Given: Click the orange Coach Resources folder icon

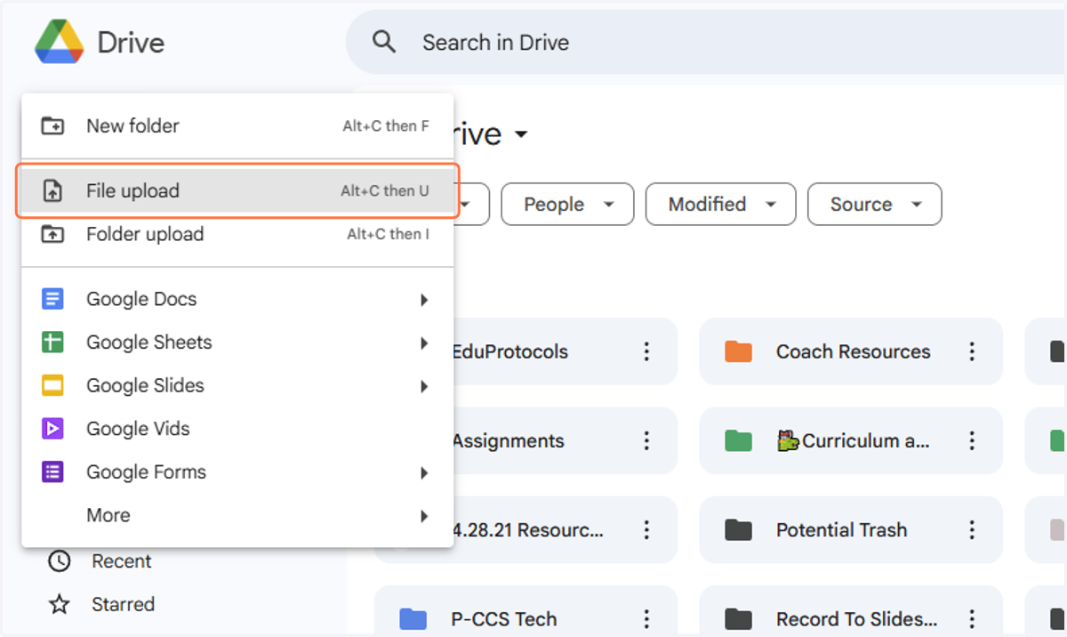Looking at the screenshot, I should point(738,351).
